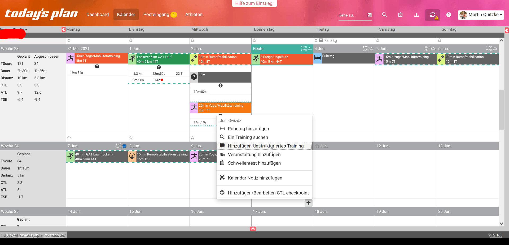Open the help question mark icon

[449, 15]
